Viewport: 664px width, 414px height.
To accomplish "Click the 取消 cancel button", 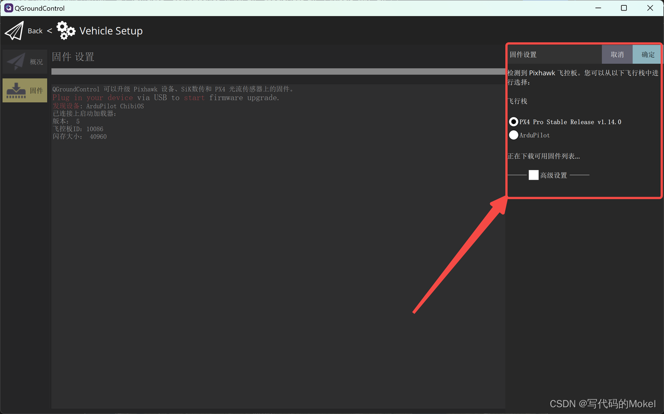I will click(x=617, y=54).
